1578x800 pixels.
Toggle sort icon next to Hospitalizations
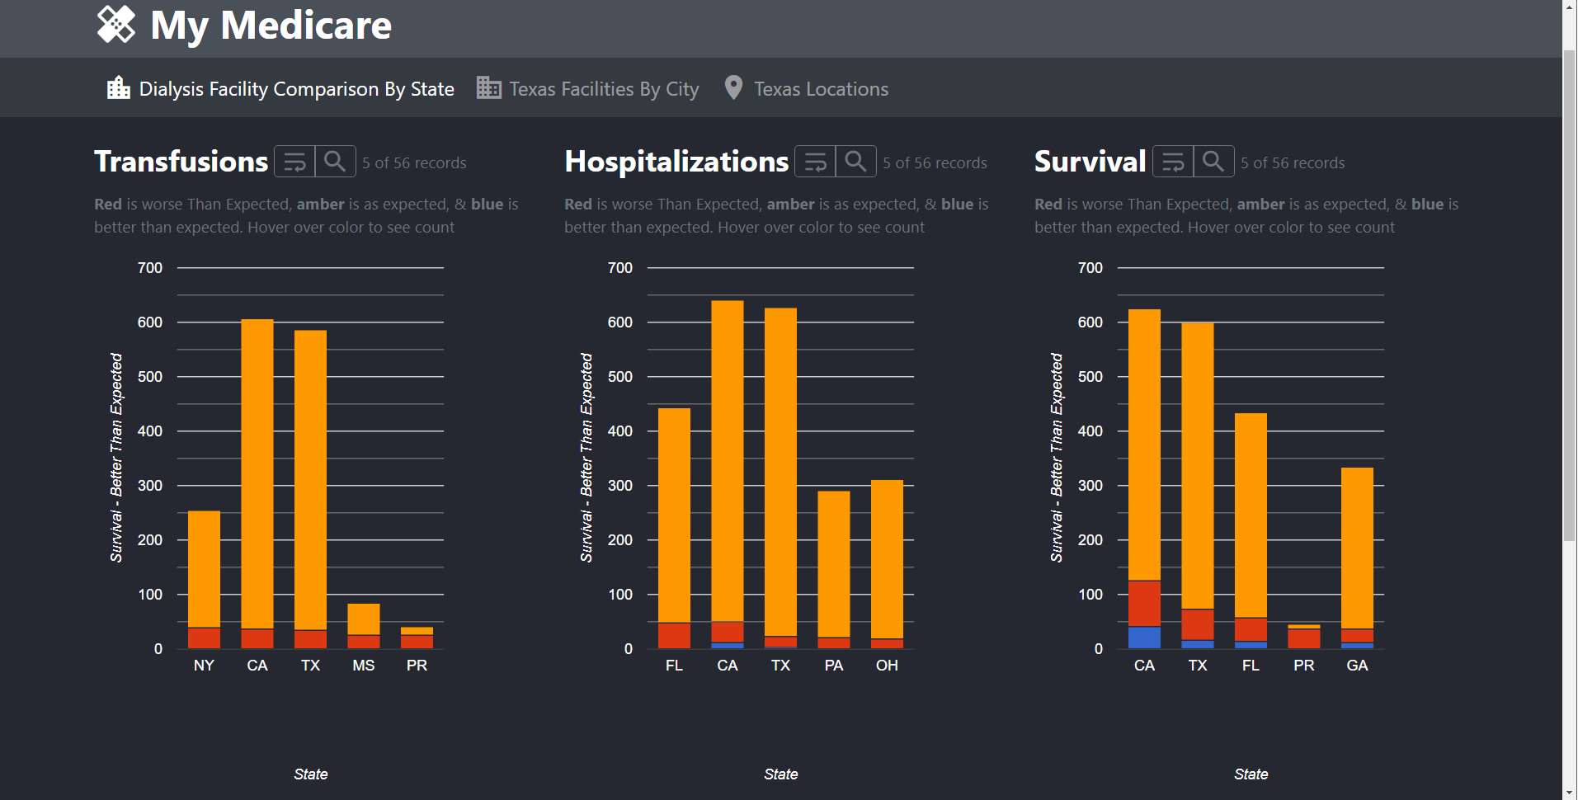tap(815, 162)
